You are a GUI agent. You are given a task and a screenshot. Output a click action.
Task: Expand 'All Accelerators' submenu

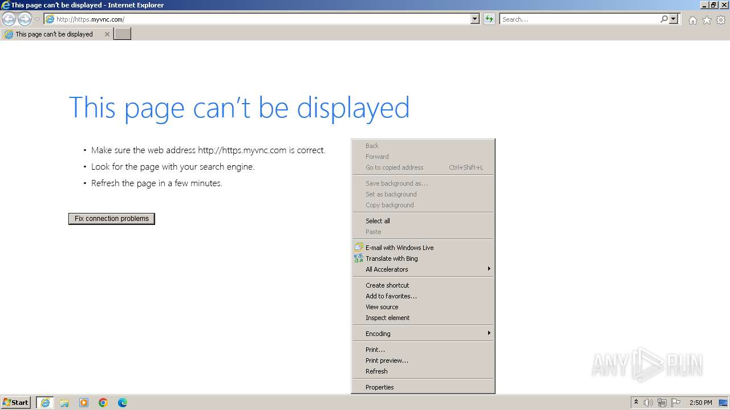click(x=423, y=269)
